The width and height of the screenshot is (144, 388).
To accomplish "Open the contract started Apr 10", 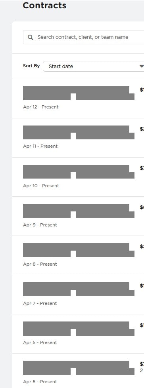I will coord(79,171).
